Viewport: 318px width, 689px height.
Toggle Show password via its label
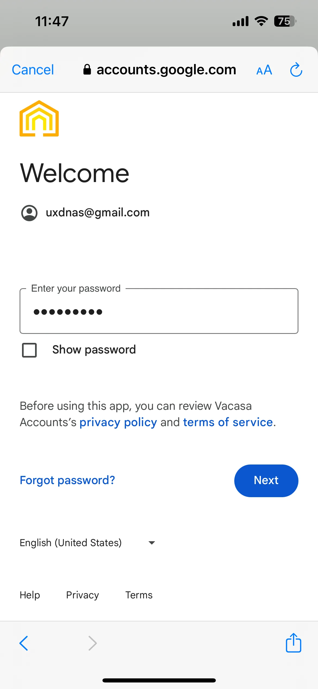[94, 350]
